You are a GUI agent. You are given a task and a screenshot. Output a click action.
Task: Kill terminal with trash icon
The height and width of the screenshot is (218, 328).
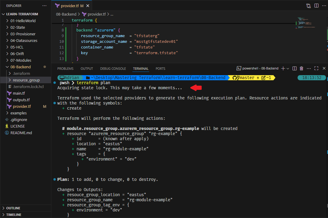coord(301,68)
